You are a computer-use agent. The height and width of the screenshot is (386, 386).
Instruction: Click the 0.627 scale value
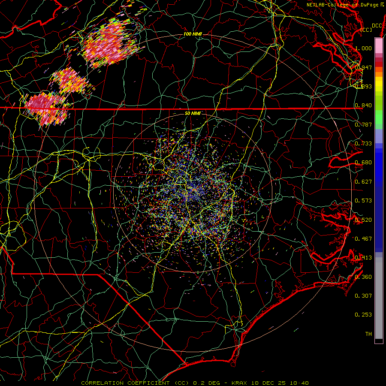pos(363,182)
